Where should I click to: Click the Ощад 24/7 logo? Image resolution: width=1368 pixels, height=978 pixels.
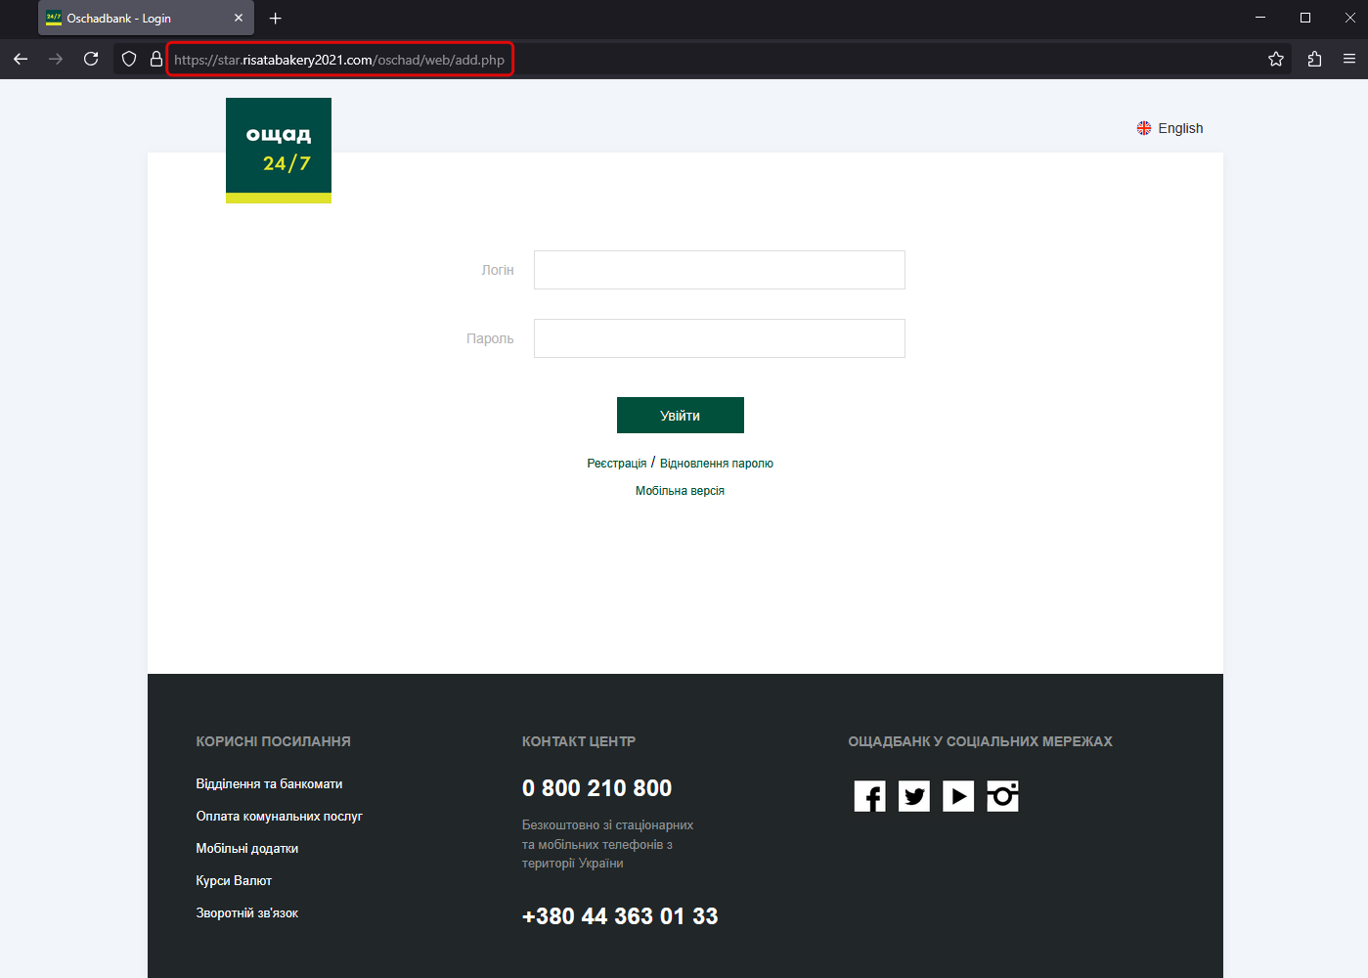(279, 151)
